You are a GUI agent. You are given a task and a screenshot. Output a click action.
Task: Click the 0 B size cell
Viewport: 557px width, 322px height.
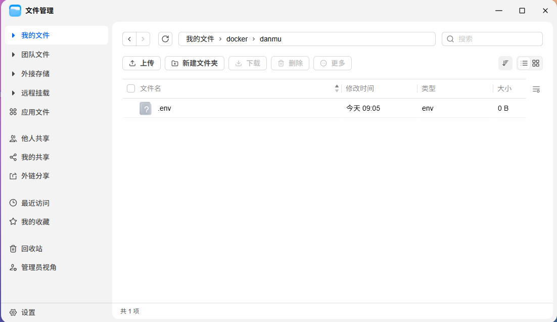[503, 108]
